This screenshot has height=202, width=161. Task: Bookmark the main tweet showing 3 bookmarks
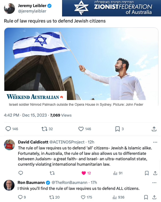118,129
